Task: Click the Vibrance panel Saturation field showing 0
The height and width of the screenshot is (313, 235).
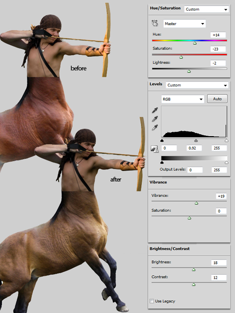Action: tap(221, 211)
